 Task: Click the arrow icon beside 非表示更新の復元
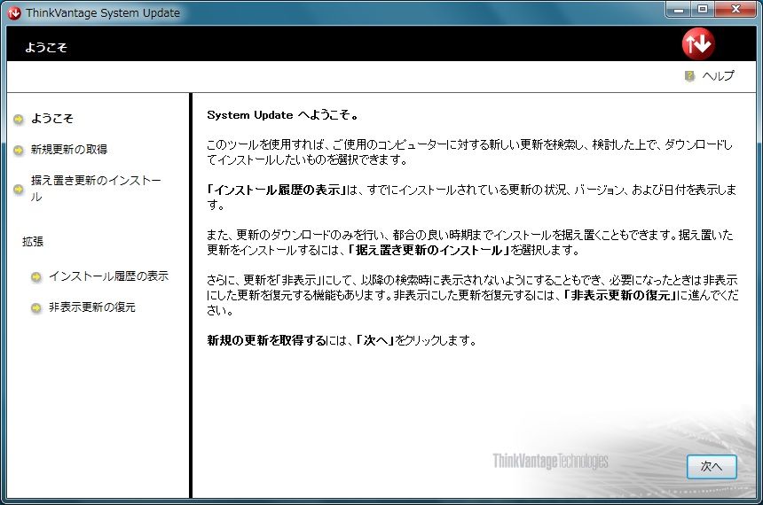point(36,307)
